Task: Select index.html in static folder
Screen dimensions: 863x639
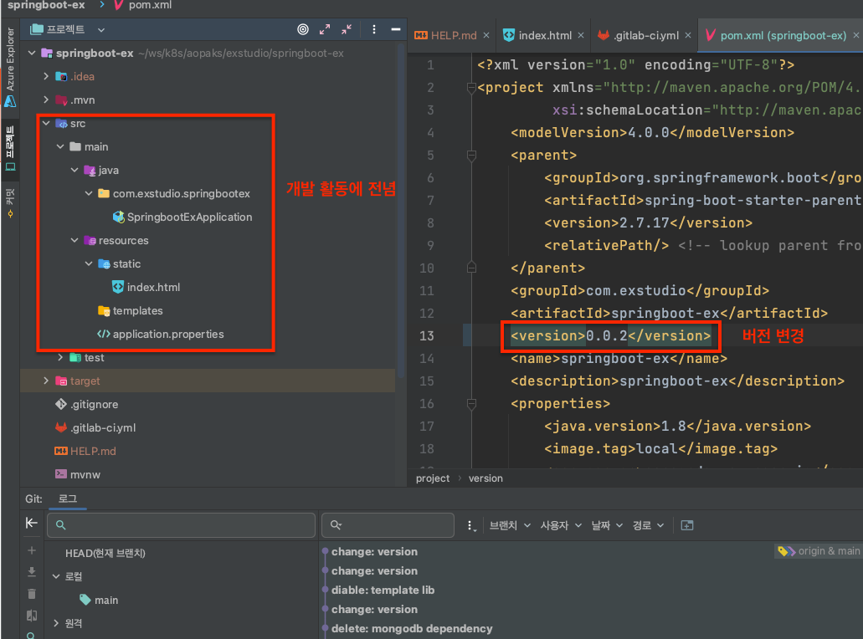Action: [x=146, y=287]
